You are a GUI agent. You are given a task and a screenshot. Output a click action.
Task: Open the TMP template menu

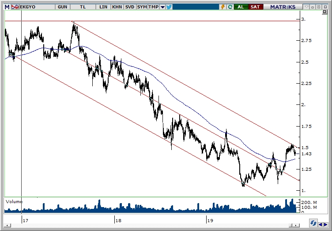(x=154, y=7)
